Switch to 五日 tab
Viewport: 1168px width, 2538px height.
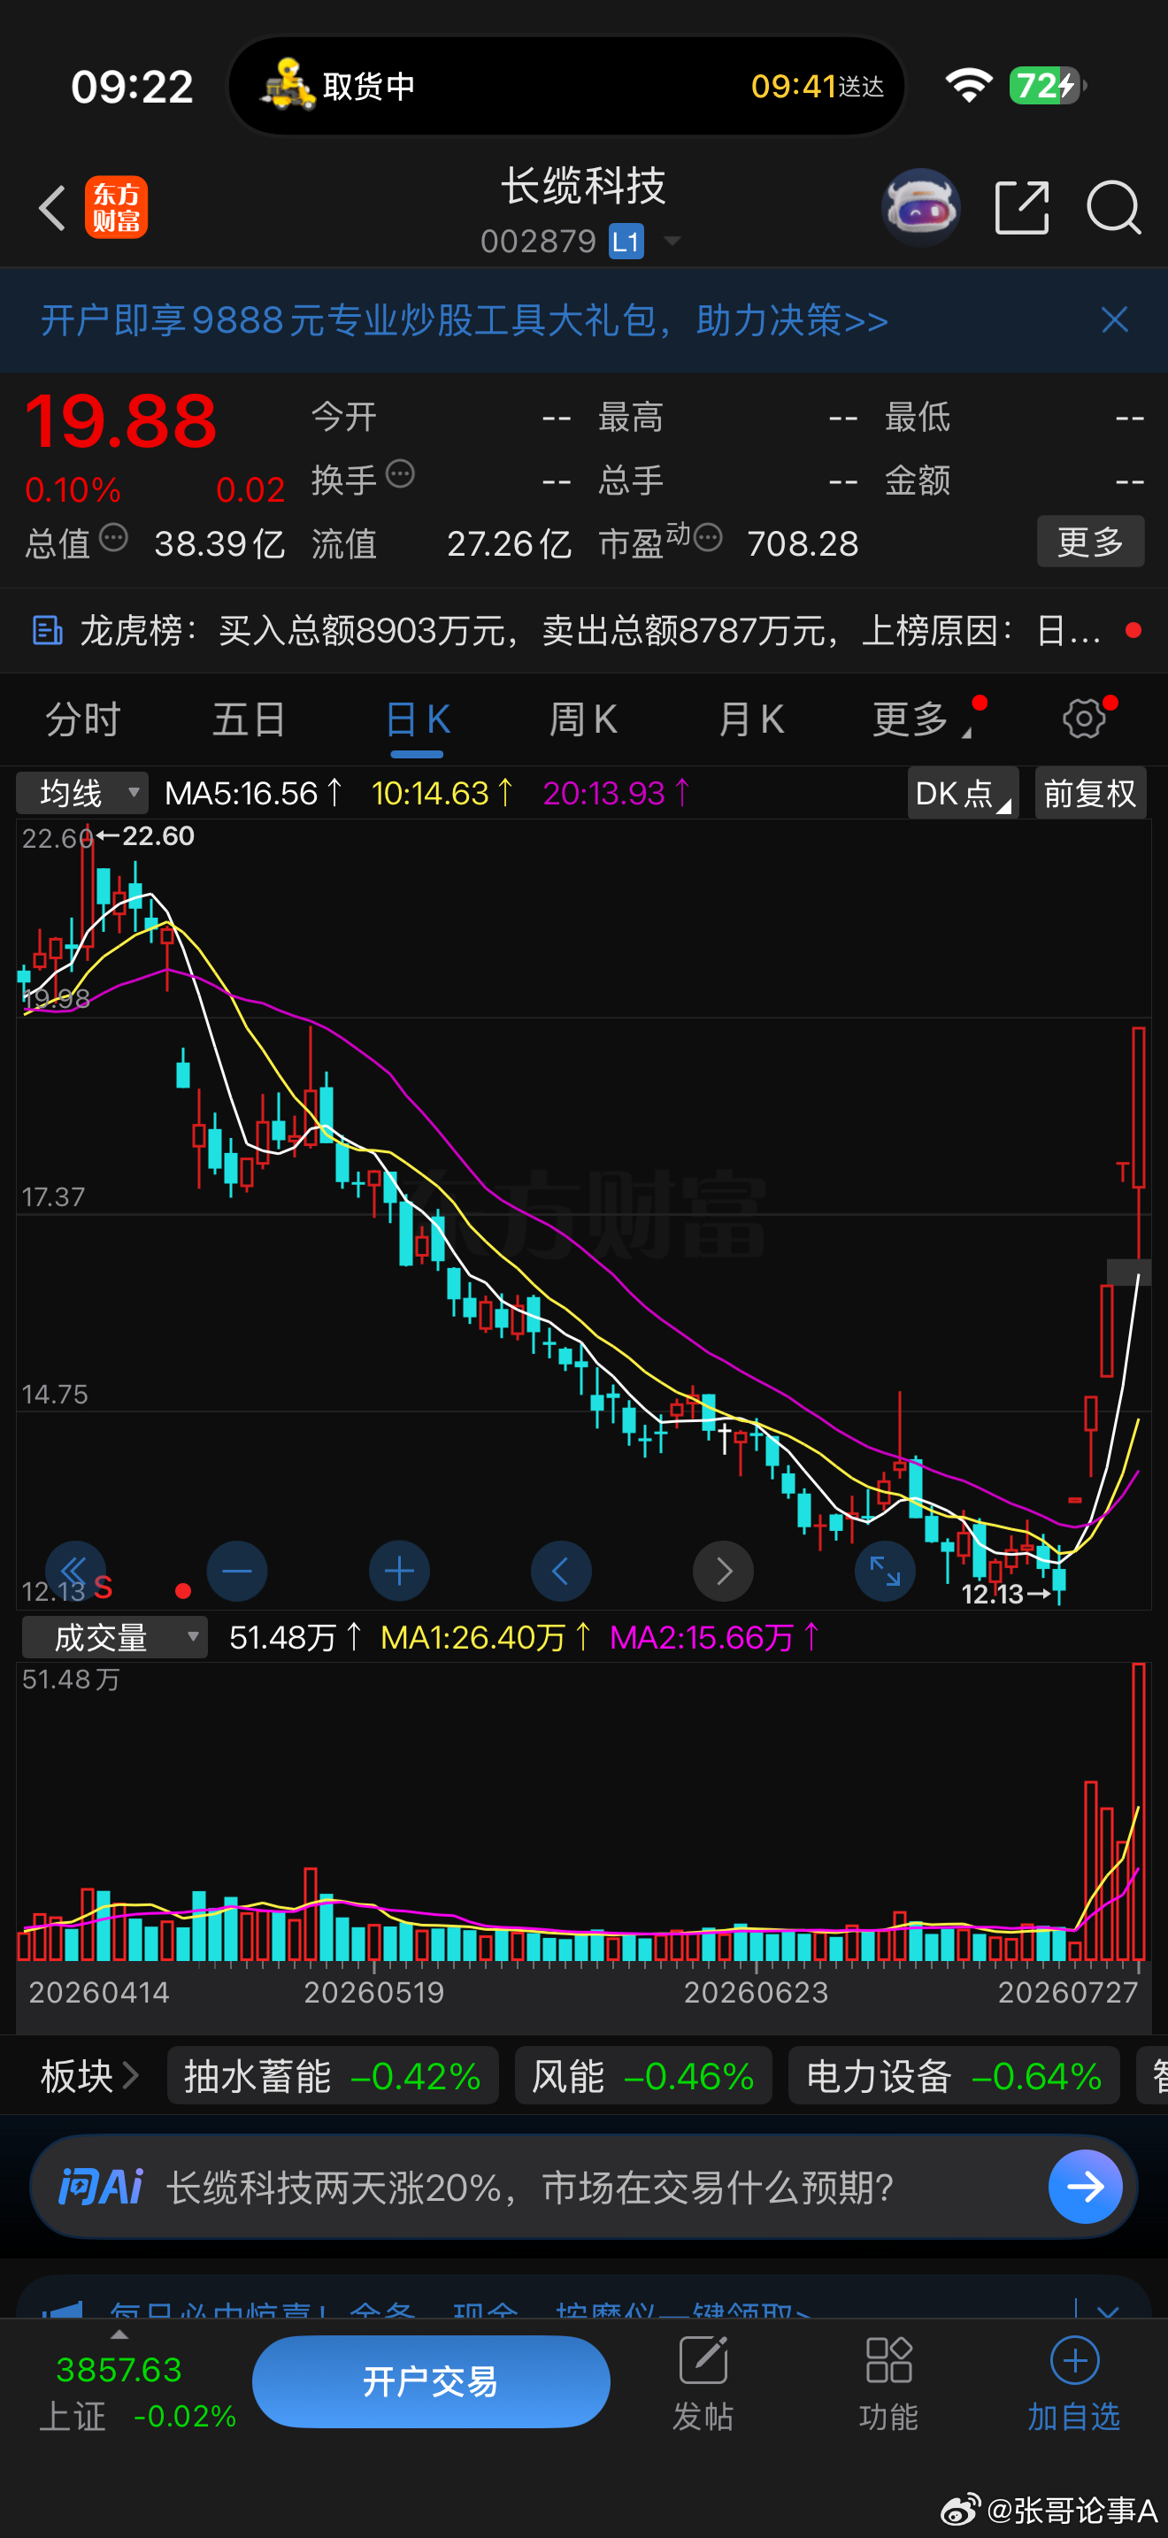click(x=250, y=719)
